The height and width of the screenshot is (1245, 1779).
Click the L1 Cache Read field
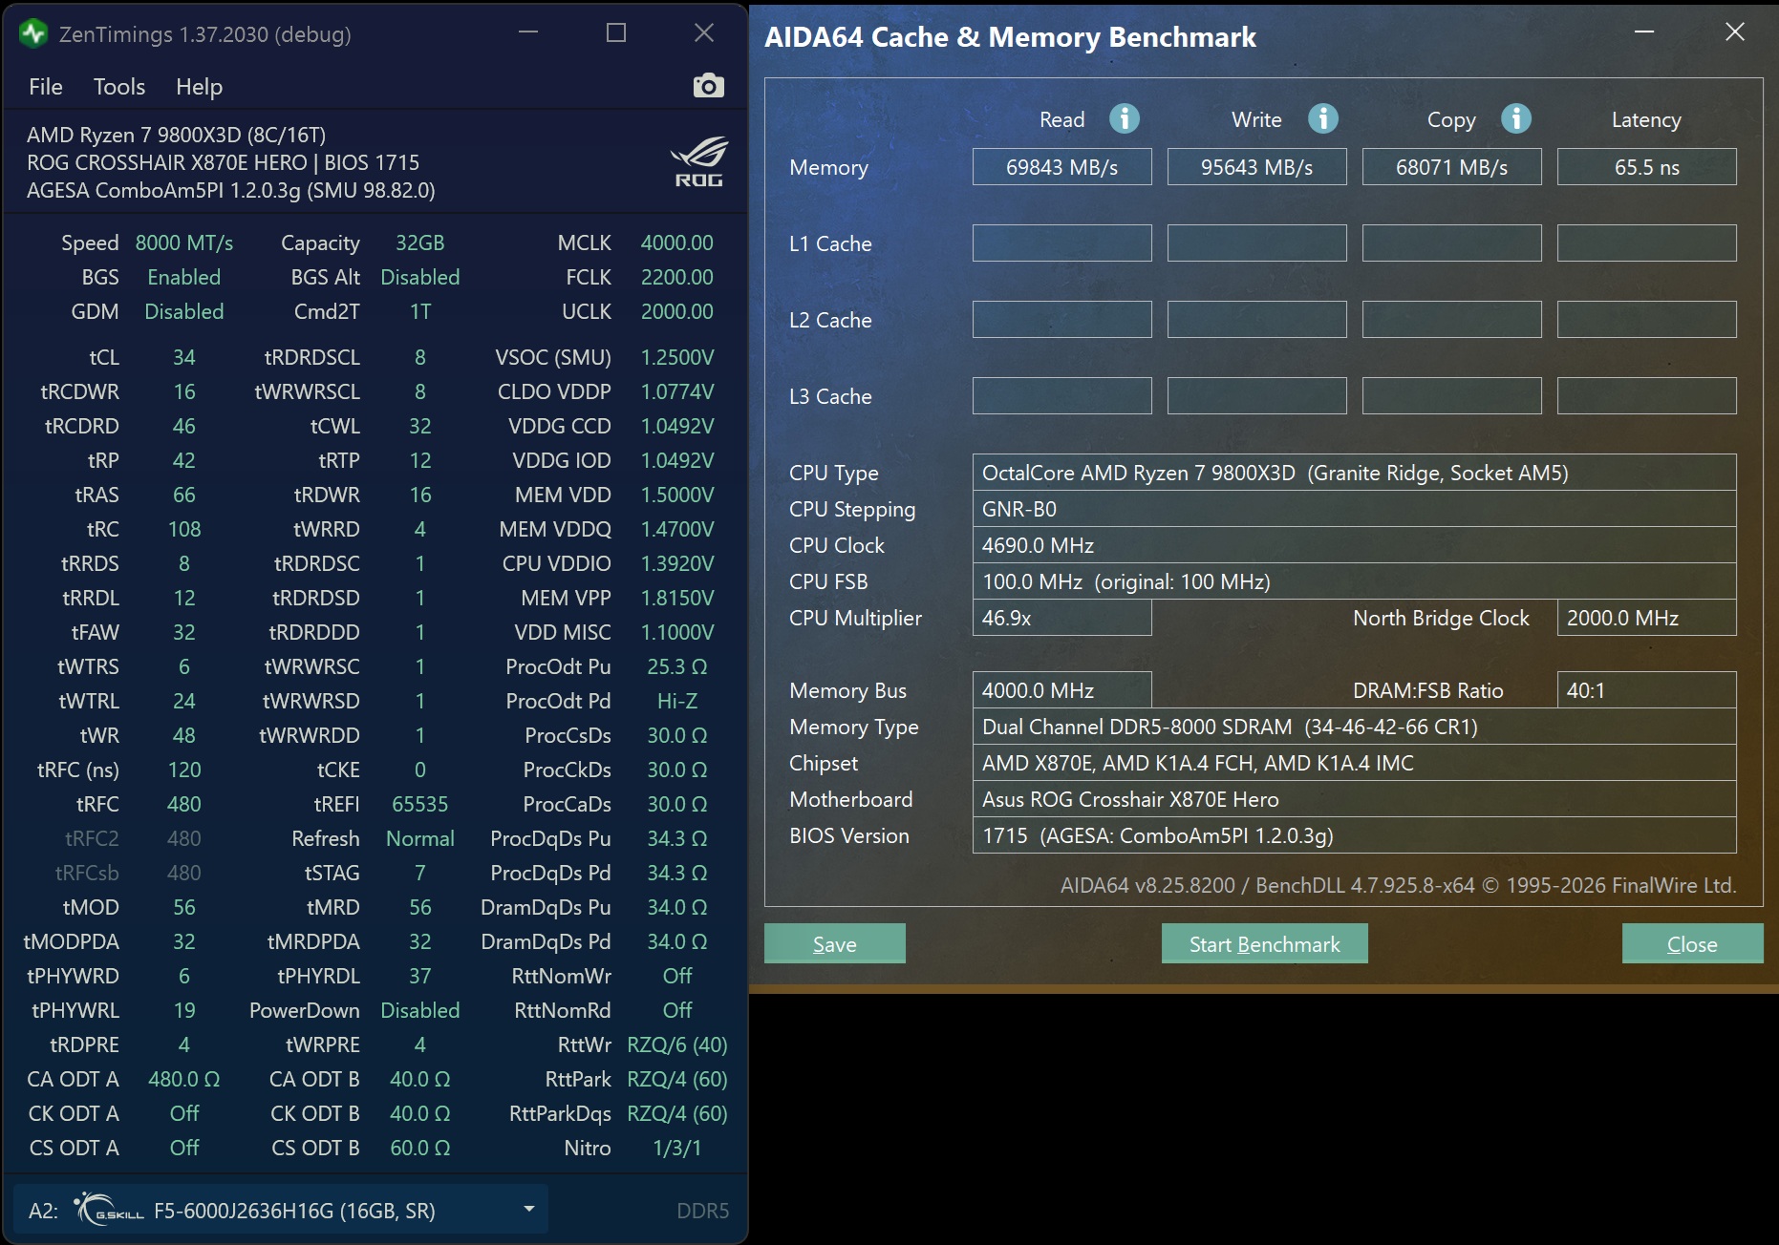[x=1061, y=243]
